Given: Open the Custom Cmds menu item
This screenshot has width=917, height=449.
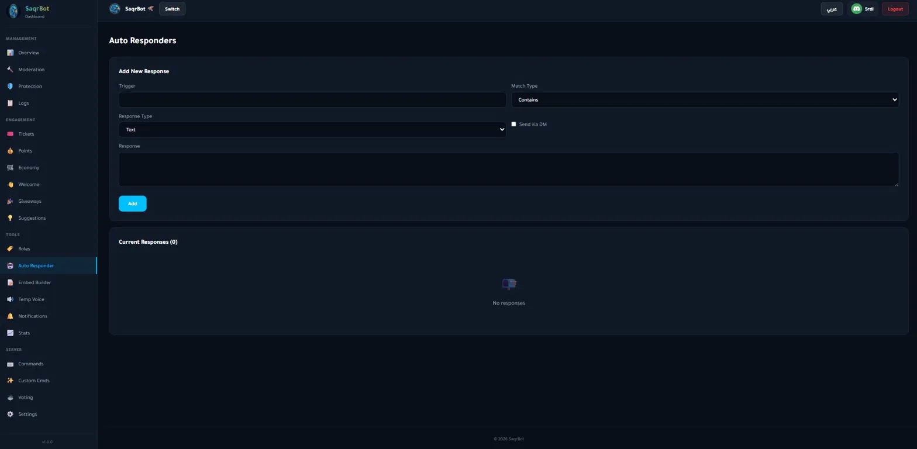Looking at the screenshot, I should (x=49, y=381).
